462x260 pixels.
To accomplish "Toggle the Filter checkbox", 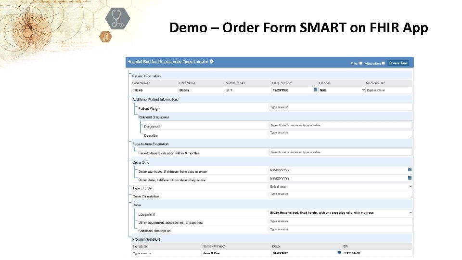I will [x=360, y=63].
